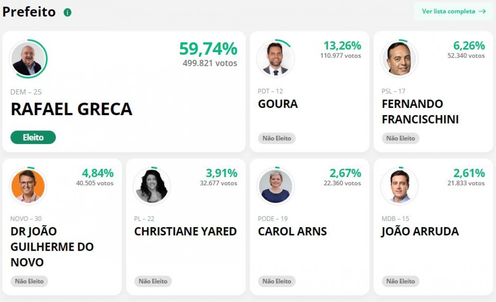Click the Não Eleito badge under Carol Arns
Screen dimensions: 496x302
pos(277,281)
